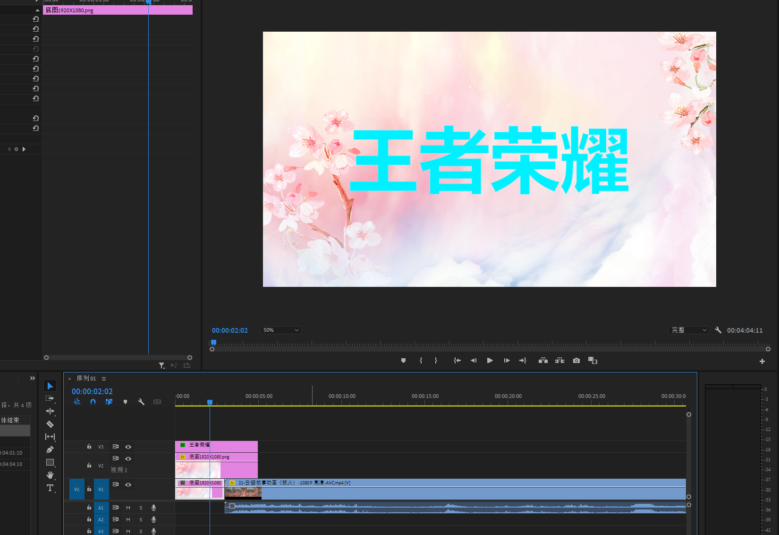Open the playback resolution dropdown
The height and width of the screenshot is (535, 779).
click(x=689, y=330)
